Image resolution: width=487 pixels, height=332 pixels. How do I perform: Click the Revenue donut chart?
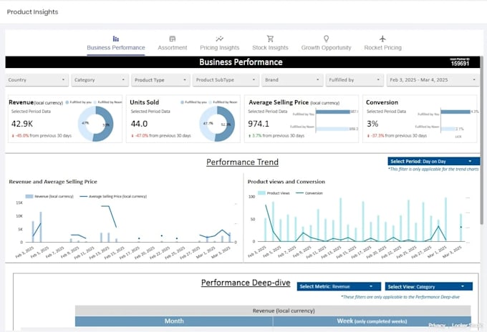95,124
